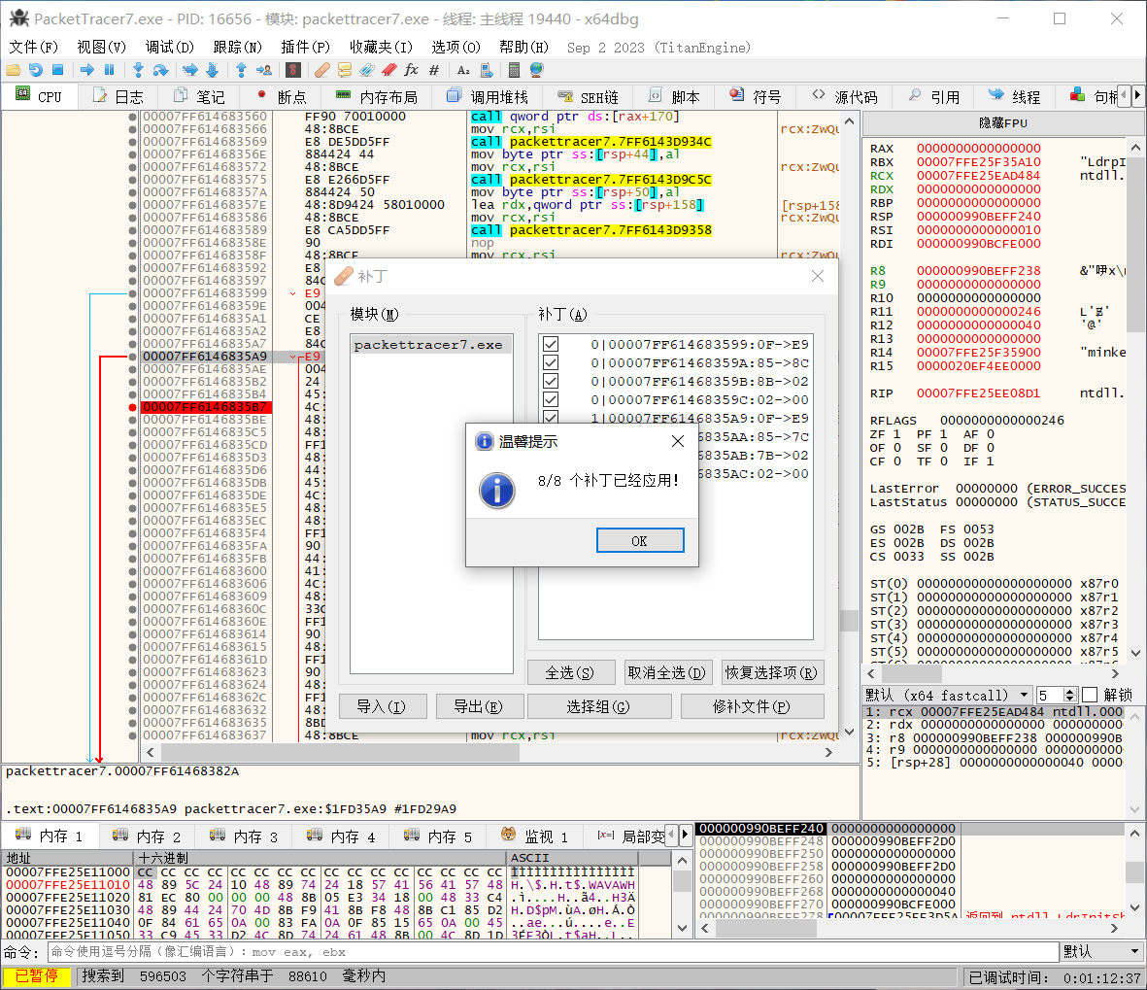Click the argument count stepper arrows
1147x990 pixels.
(x=1070, y=695)
